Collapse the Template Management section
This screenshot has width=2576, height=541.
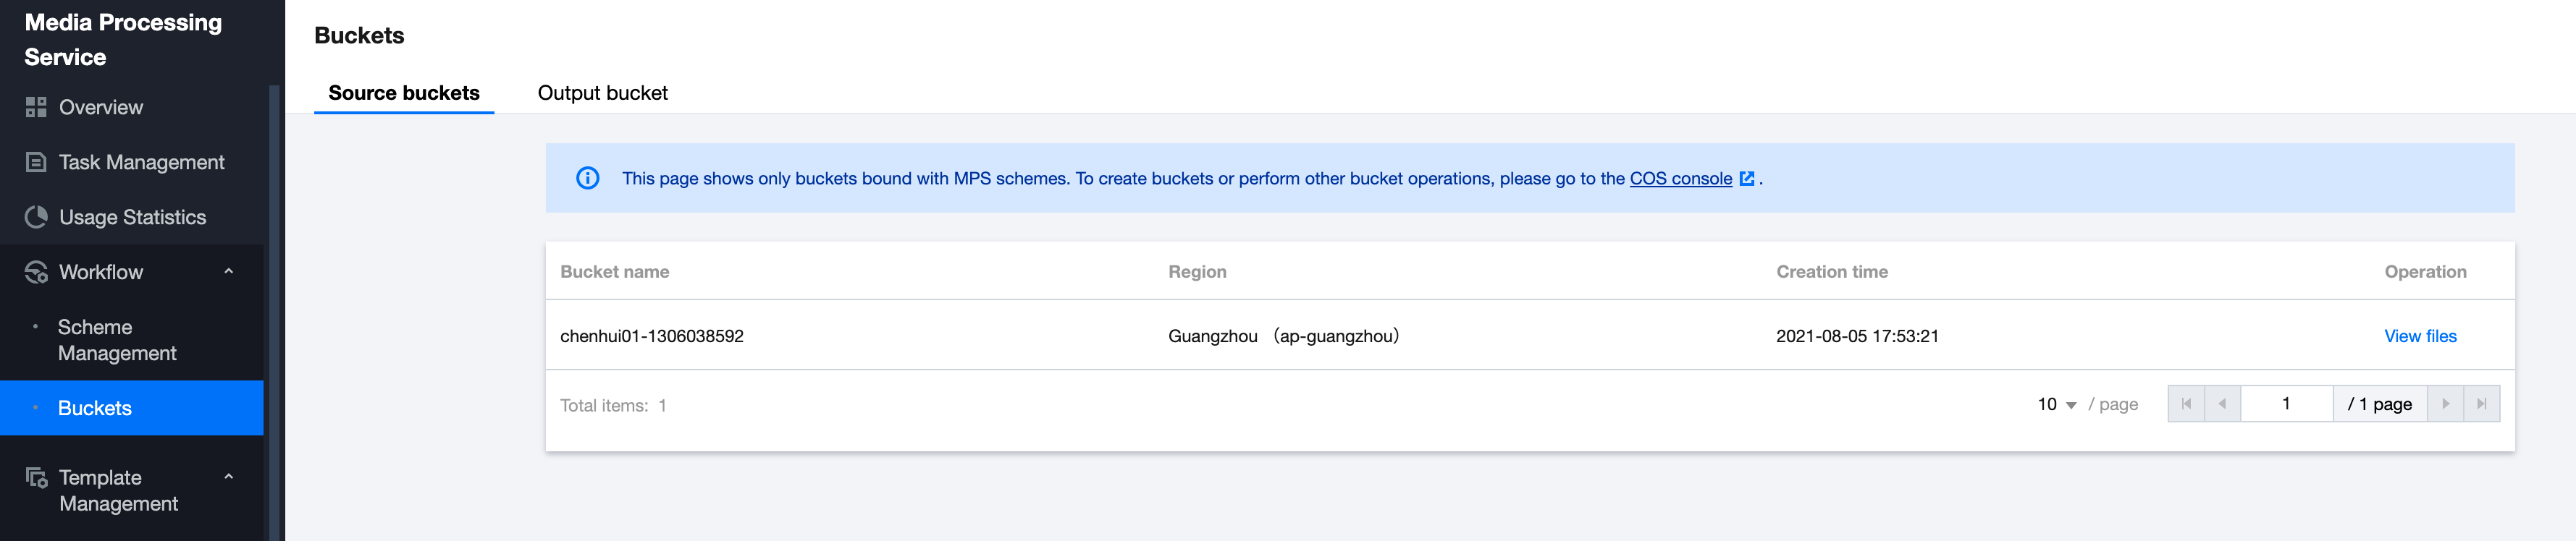point(229,477)
